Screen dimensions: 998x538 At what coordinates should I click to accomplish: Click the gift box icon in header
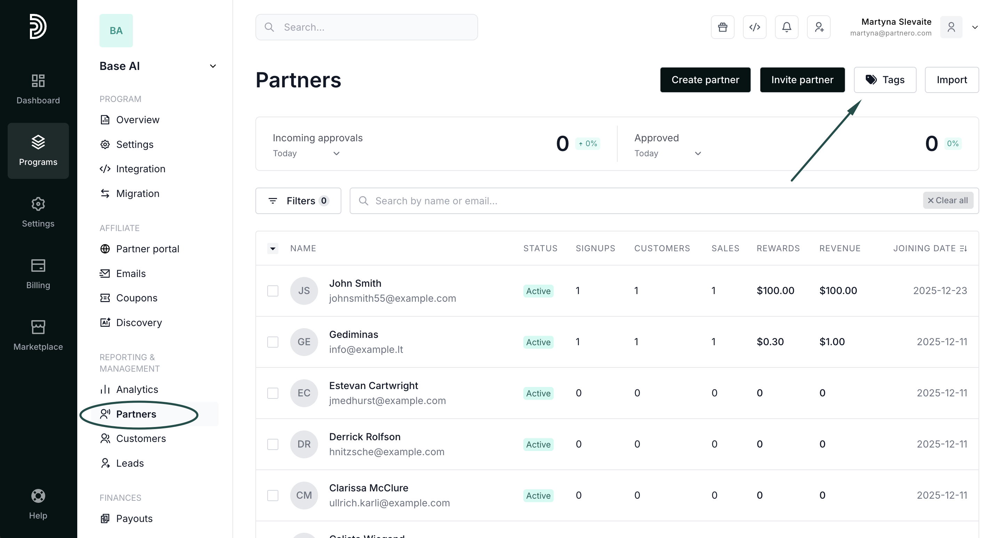coord(722,27)
